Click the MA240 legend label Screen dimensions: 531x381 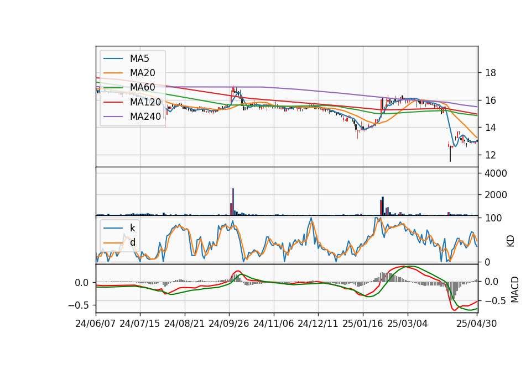pos(145,117)
